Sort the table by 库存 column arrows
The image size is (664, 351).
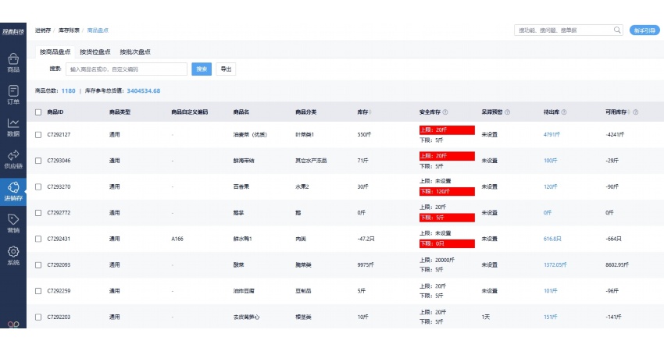(369, 112)
